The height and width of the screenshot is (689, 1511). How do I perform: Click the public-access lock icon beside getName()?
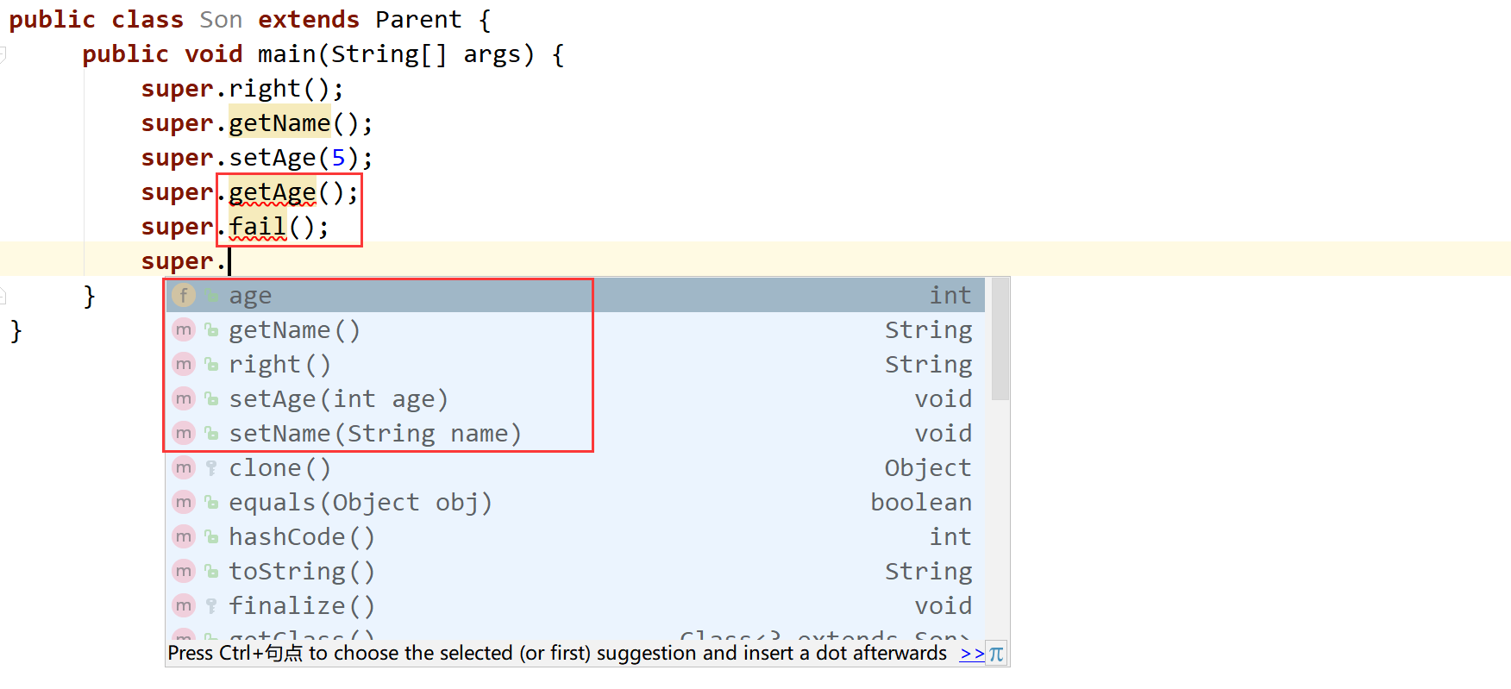[211, 330]
